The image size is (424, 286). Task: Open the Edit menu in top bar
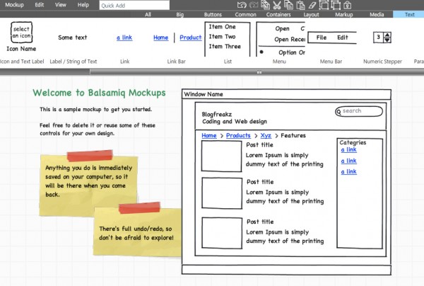coord(39,5)
